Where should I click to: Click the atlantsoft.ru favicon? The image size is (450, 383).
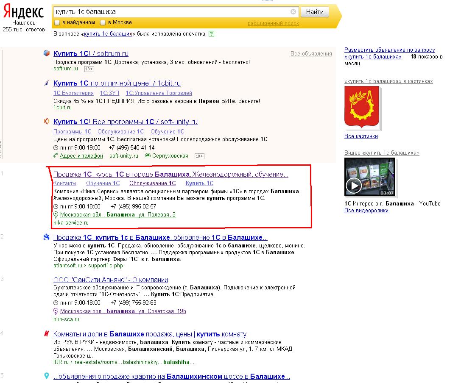[47, 237]
